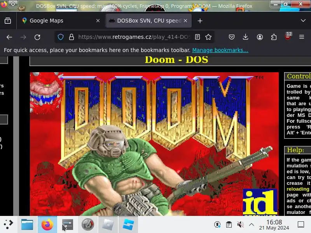The width and height of the screenshot is (311, 233).
Task: Open the Downloads panel
Action: [x=246, y=37]
